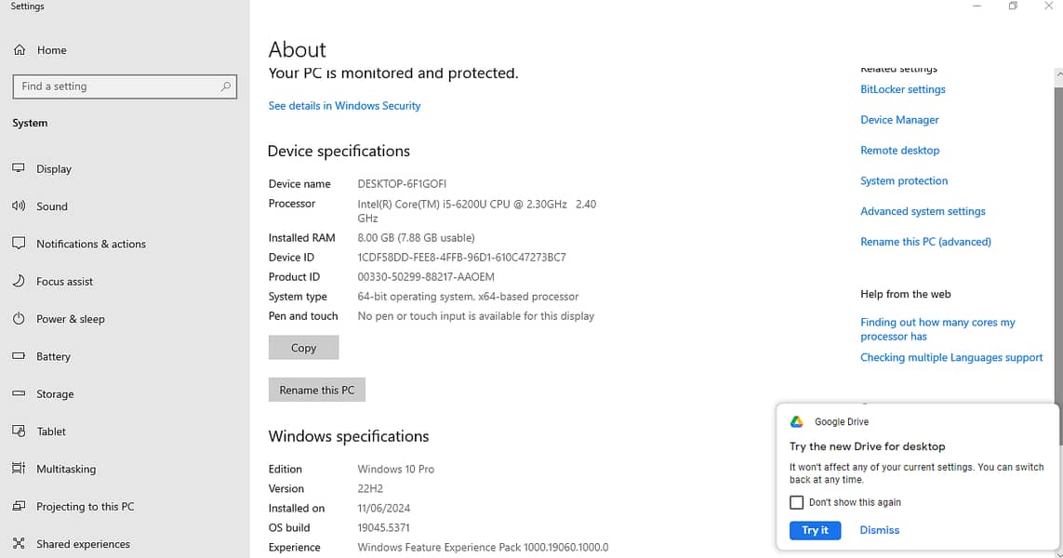Click the Device specifications heading
This screenshot has width=1063, height=558.
pos(339,152)
